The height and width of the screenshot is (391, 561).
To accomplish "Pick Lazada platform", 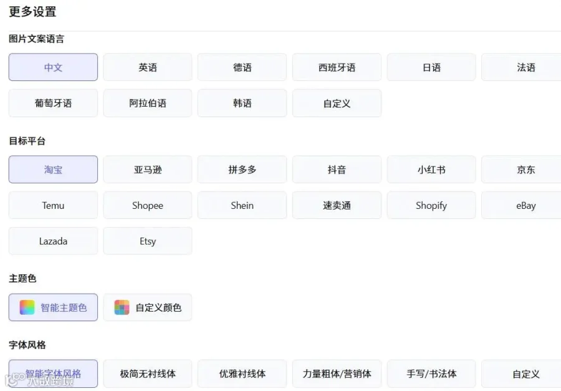I will 53,241.
